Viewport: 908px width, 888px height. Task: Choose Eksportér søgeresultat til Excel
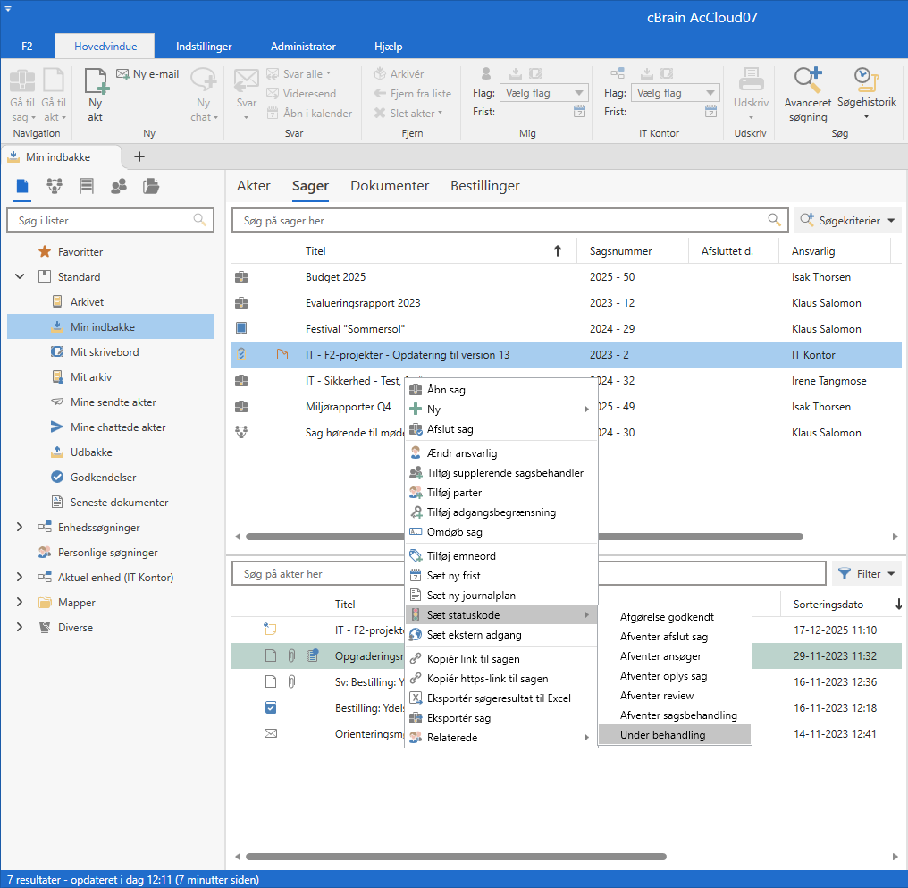(x=500, y=698)
